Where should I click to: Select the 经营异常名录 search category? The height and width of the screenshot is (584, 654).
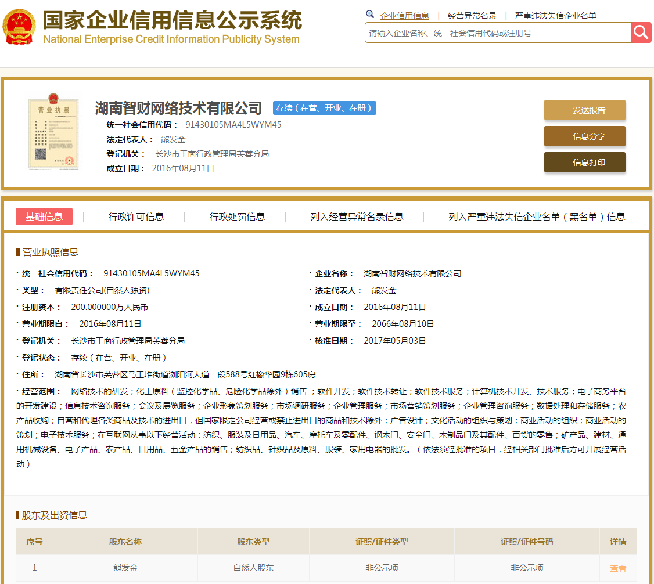click(x=472, y=16)
